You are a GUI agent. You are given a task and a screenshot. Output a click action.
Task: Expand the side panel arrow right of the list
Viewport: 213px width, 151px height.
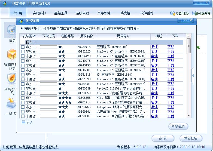point(193,76)
